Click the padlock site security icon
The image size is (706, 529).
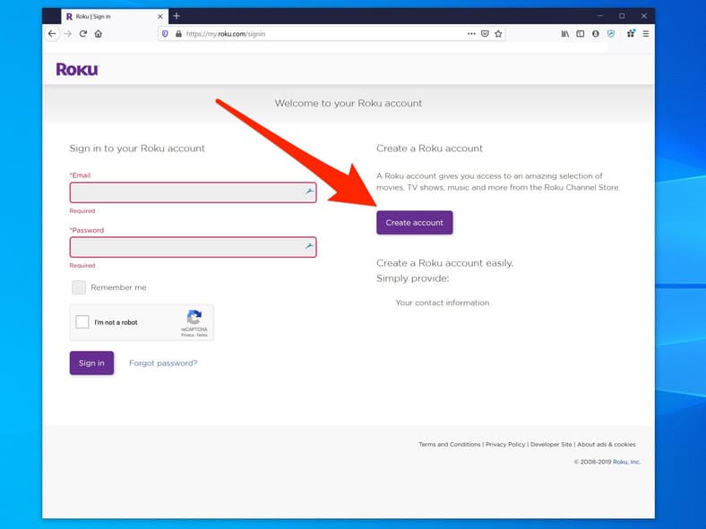178,34
